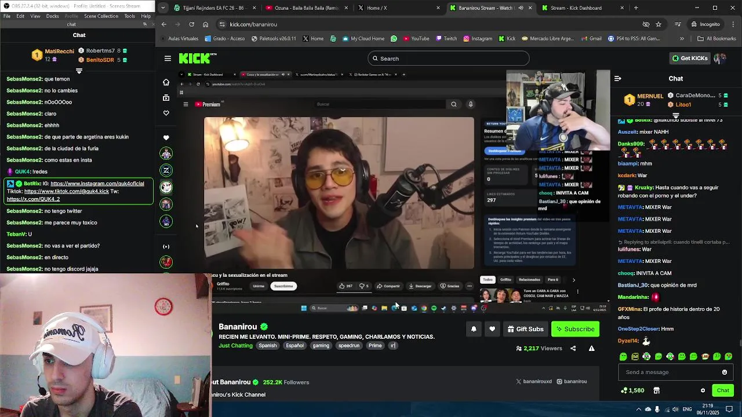Send message with green Chat button
This screenshot has height=417, width=742.
click(722, 390)
